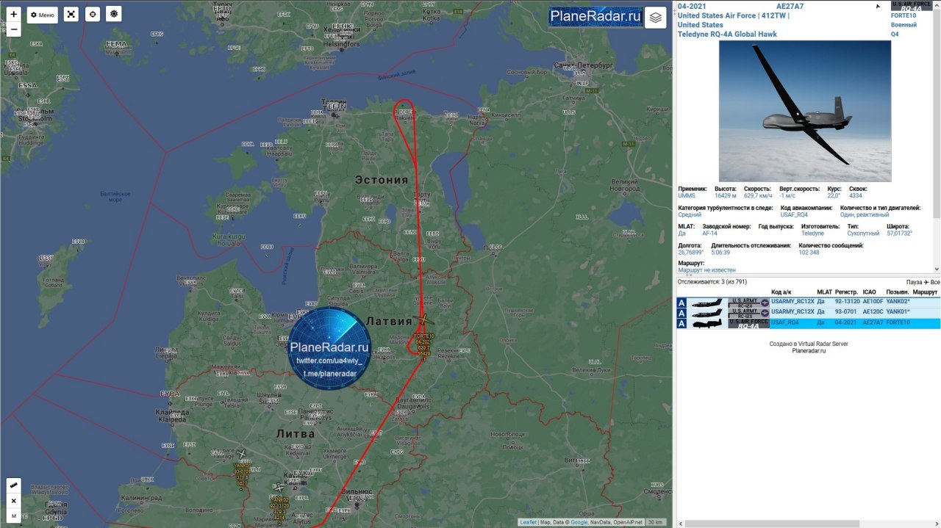Click the AE27A7 ICAO code in detail header
941x528 pixels.
(x=790, y=7)
